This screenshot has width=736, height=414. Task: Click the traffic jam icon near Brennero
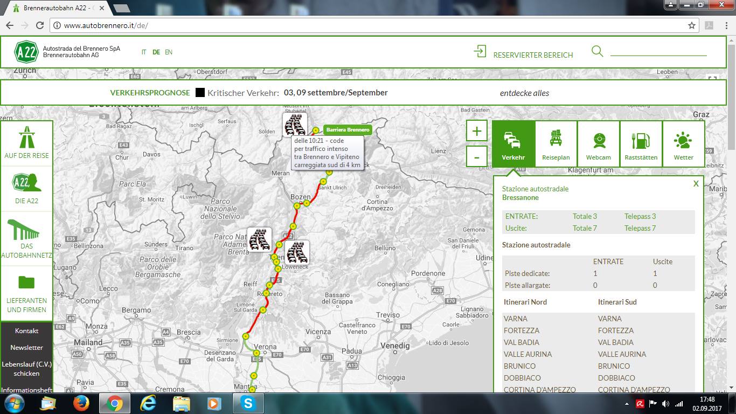(295, 125)
